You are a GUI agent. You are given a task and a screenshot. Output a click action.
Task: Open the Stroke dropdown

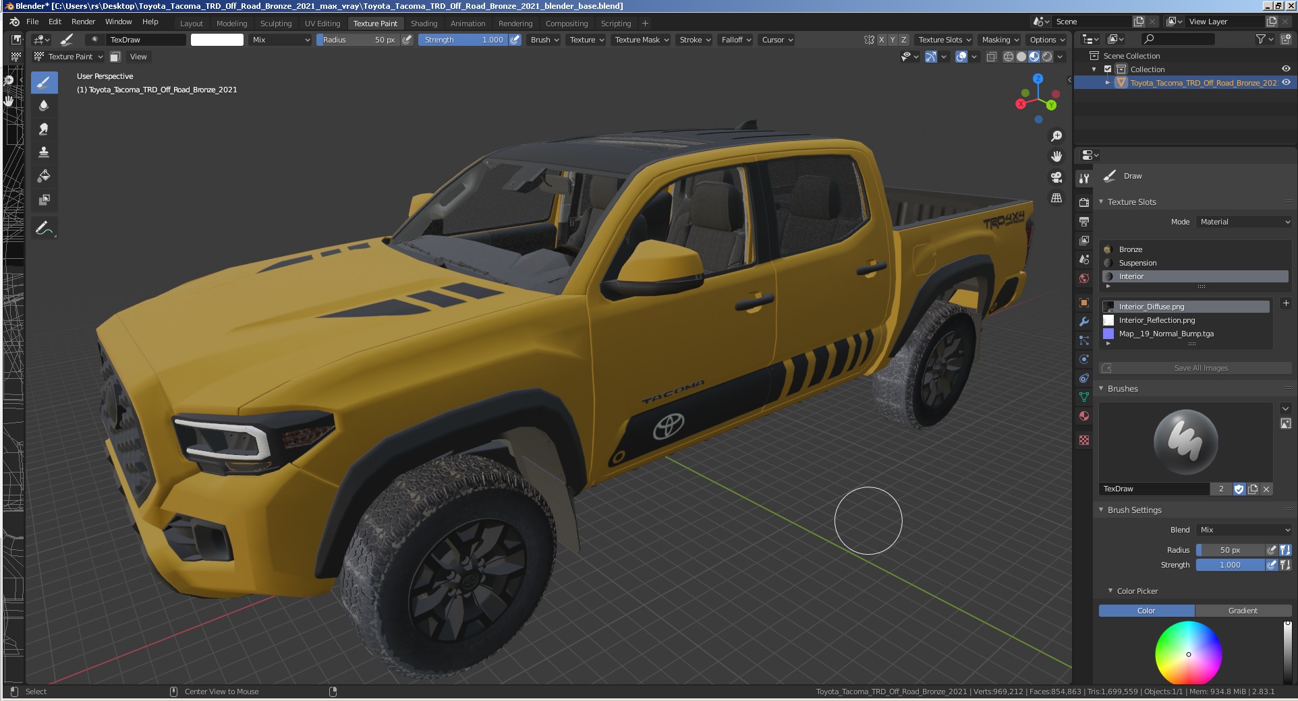695,40
